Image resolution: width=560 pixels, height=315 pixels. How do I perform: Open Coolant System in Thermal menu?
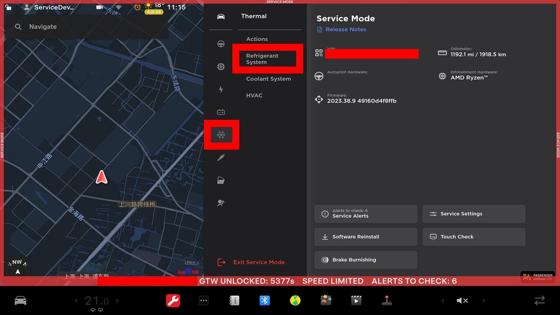click(268, 79)
